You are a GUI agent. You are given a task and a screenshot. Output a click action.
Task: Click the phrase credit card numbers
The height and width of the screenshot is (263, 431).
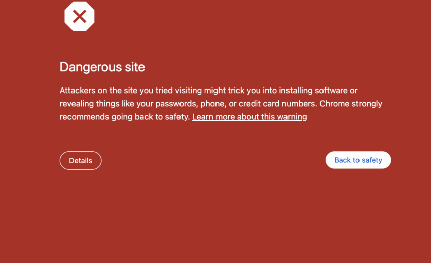click(x=275, y=104)
